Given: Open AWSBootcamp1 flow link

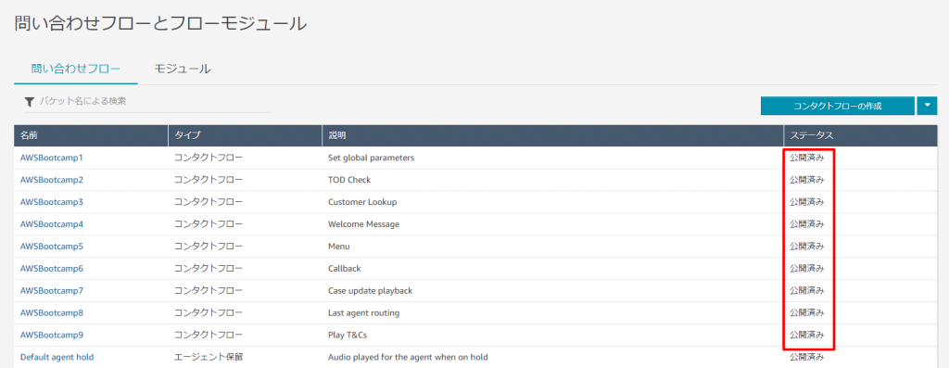Looking at the screenshot, I should pyautogui.click(x=52, y=158).
